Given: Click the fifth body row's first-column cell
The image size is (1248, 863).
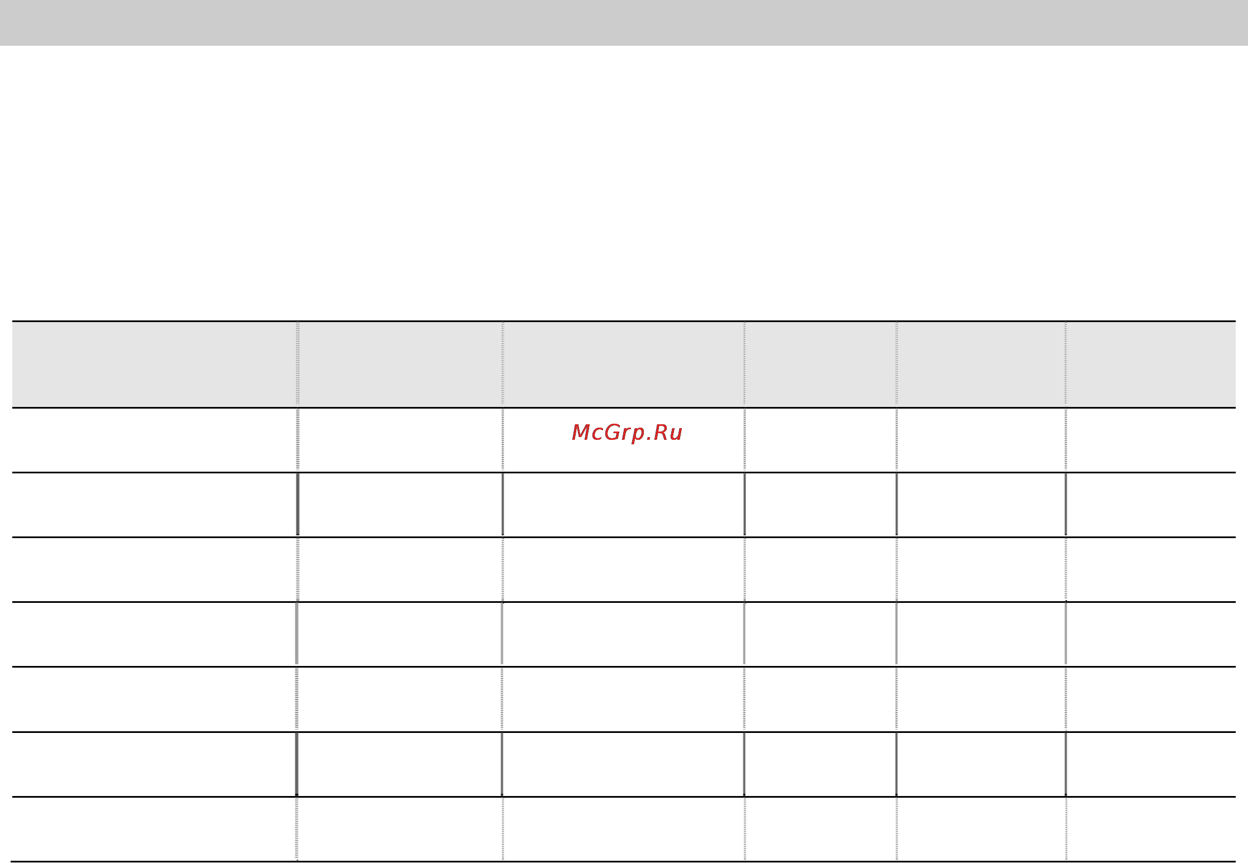Looking at the screenshot, I should click(154, 699).
